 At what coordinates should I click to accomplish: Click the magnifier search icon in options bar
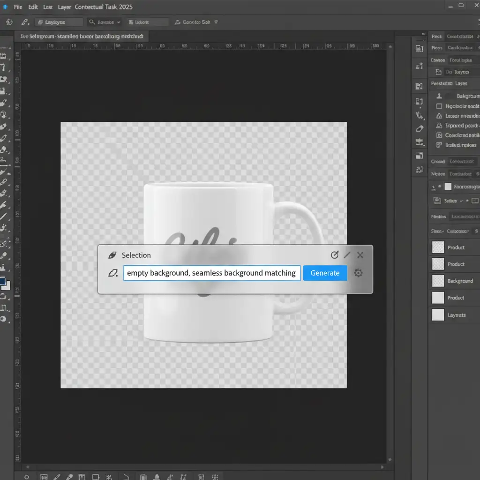pyautogui.click(x=91, y=22)
